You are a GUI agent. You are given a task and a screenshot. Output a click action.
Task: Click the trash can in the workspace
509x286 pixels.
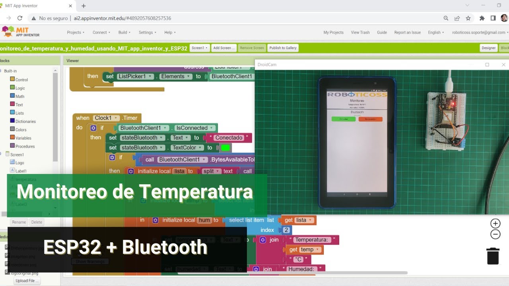pos(493,255)
